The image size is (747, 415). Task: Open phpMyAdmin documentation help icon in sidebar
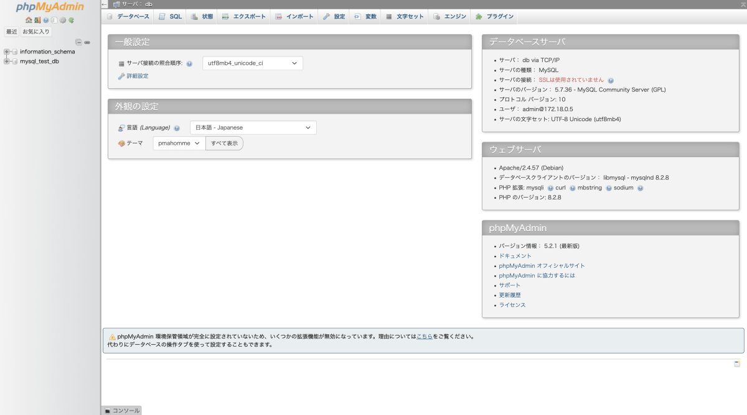click(46, 20)
